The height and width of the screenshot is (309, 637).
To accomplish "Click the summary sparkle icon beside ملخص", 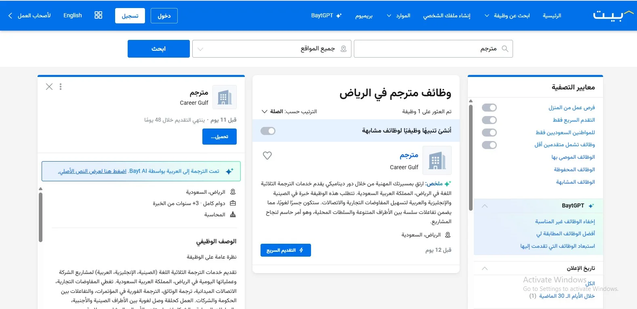I will [448, 184].
